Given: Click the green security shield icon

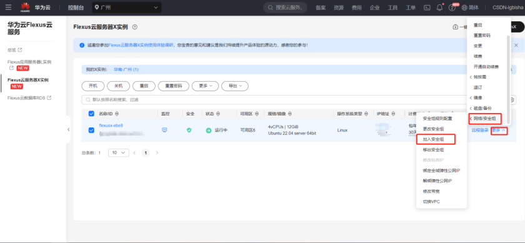Looking at the screenshot, I should pyautogui.click(x=189, y=130).
